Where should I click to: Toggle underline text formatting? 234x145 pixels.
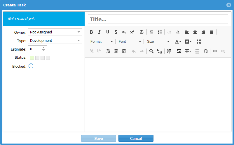pyautogui.click(x=108, y=32)
